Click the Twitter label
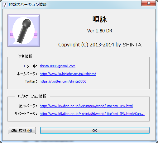 [x=31, y=81]
